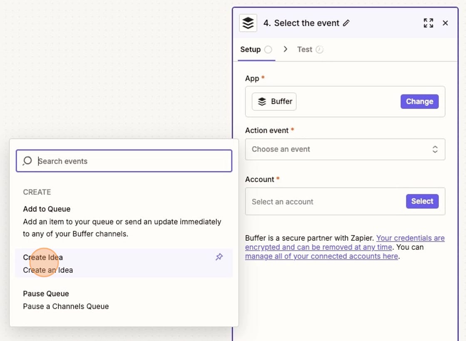Click the CREATE section heading

(x=37, y=192)
